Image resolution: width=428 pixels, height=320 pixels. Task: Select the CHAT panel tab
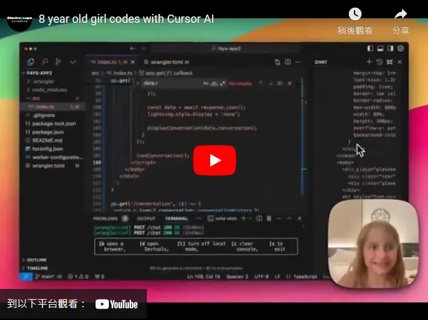click(x=321, y=62)
